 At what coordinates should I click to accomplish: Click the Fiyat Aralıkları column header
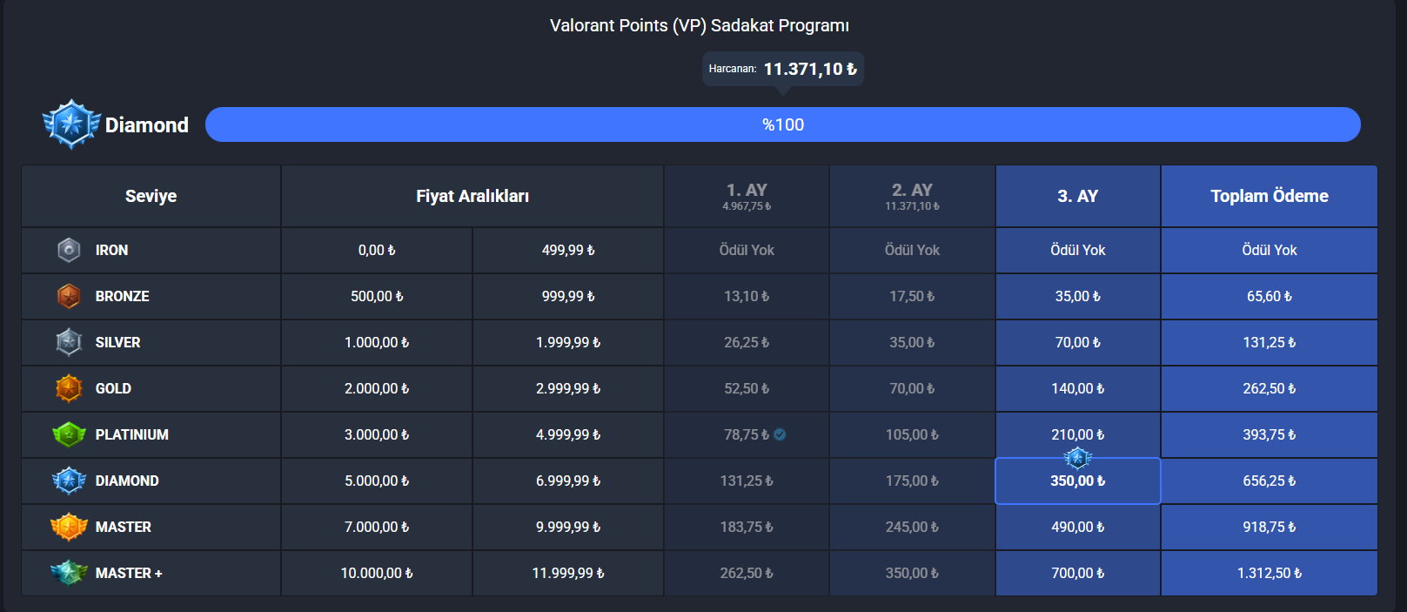472,196
